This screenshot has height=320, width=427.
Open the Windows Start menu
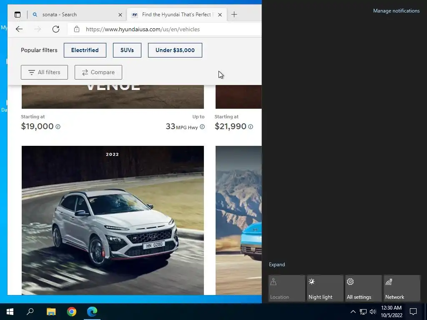[10, 312]
